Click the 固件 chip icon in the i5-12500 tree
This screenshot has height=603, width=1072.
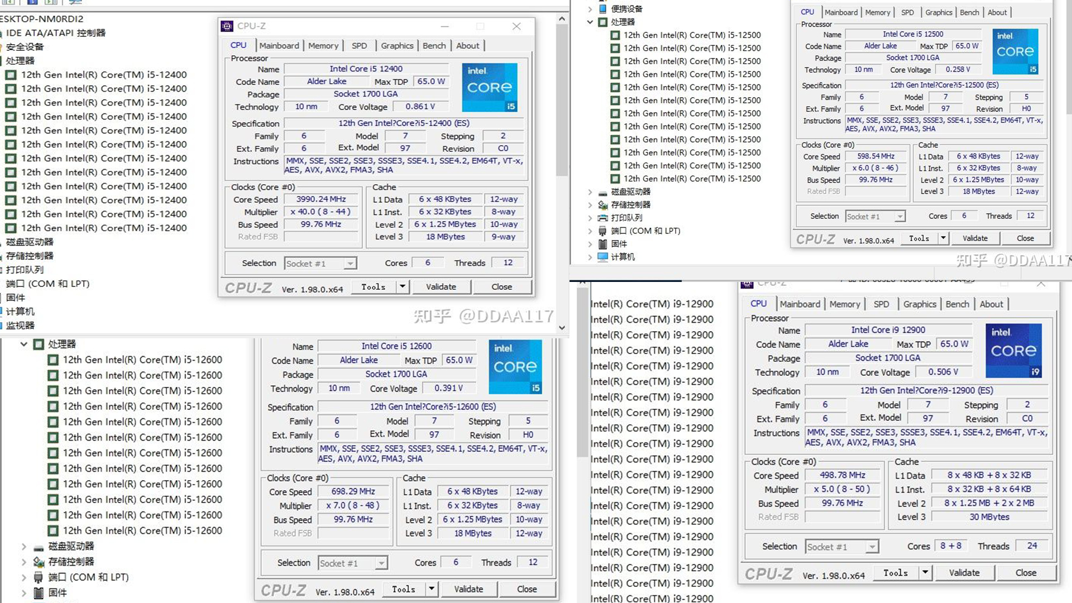[x=603, y=244]
